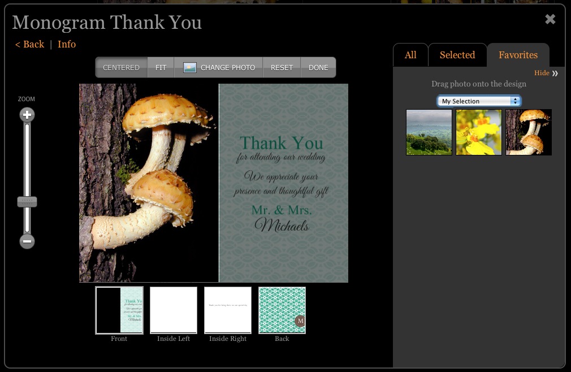The width and height of the screenshot is (571, 372).
Task: Select the Front page thumbnail
Action: (119, 310)
